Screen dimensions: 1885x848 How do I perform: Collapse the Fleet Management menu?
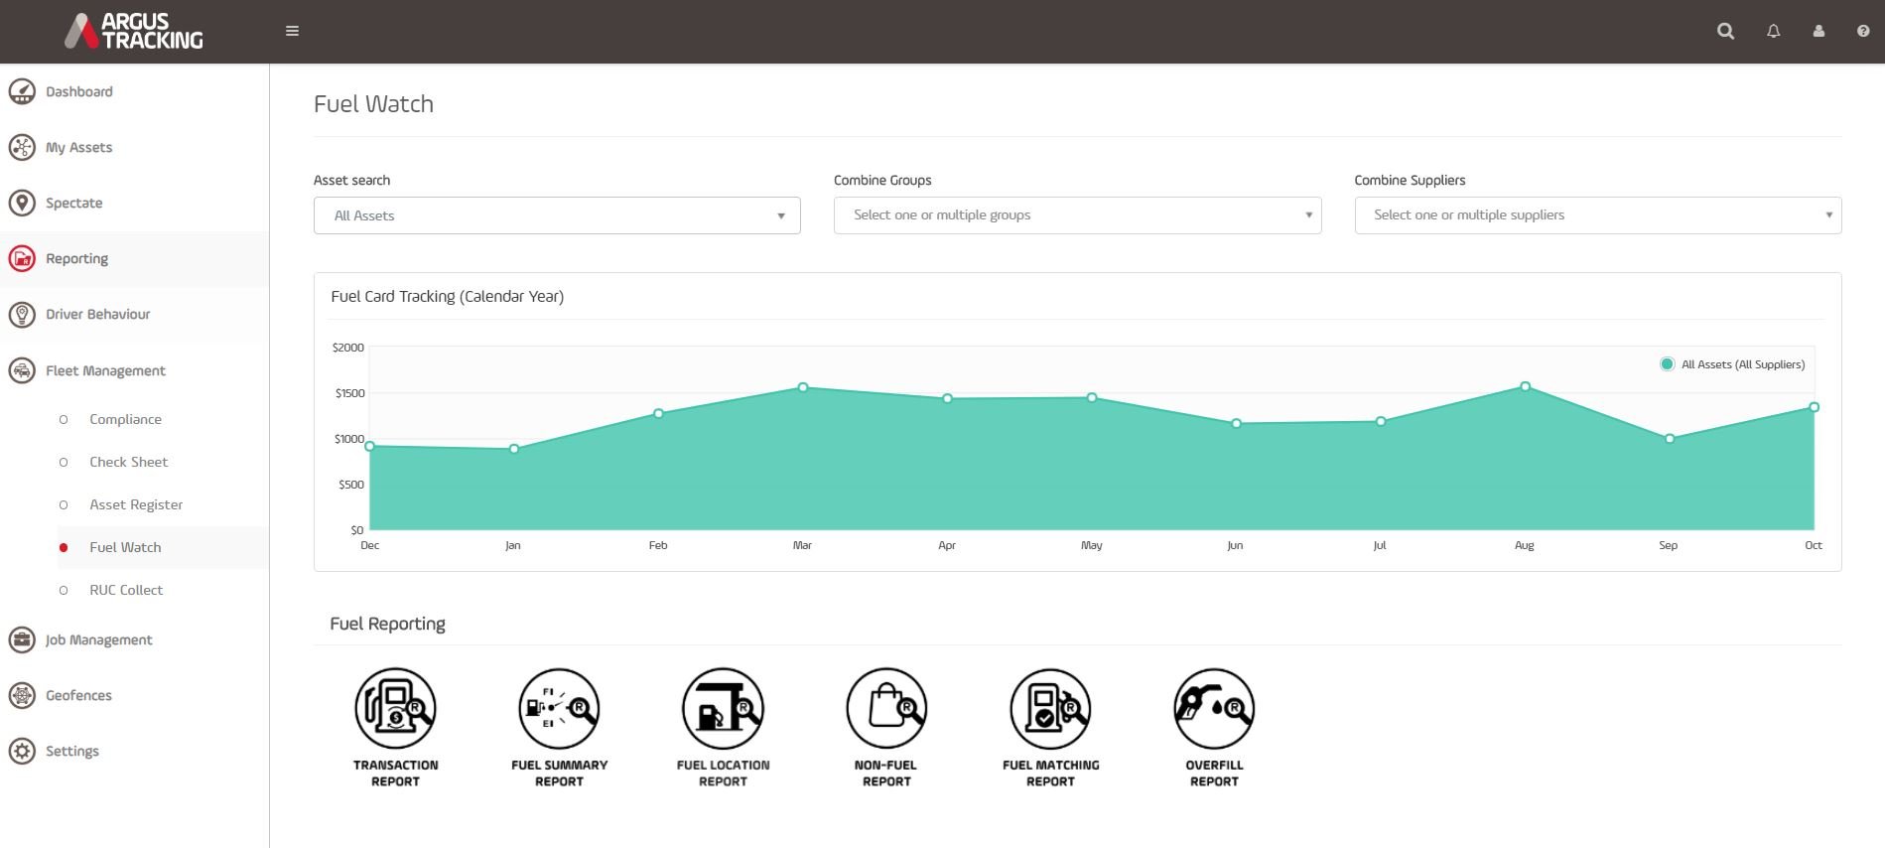105,370
